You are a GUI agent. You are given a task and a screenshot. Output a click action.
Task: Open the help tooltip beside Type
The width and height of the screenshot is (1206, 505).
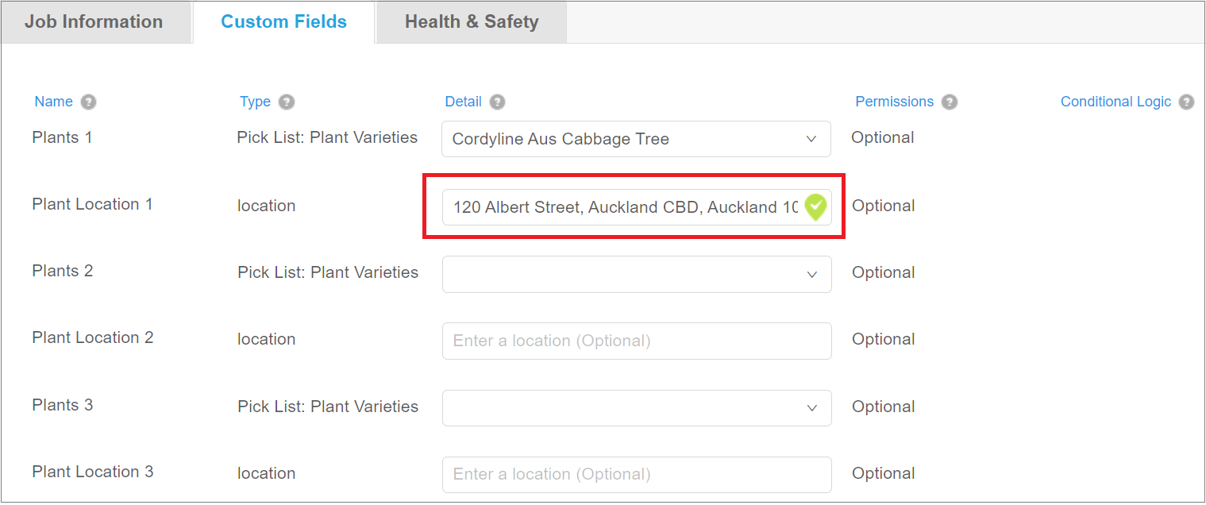pyautogui.click(x=287, y=102)
